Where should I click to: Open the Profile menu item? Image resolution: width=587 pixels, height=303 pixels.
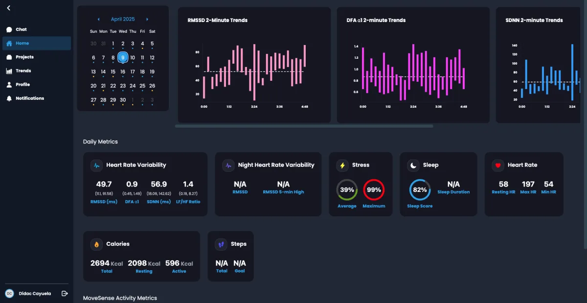[37, 84]
